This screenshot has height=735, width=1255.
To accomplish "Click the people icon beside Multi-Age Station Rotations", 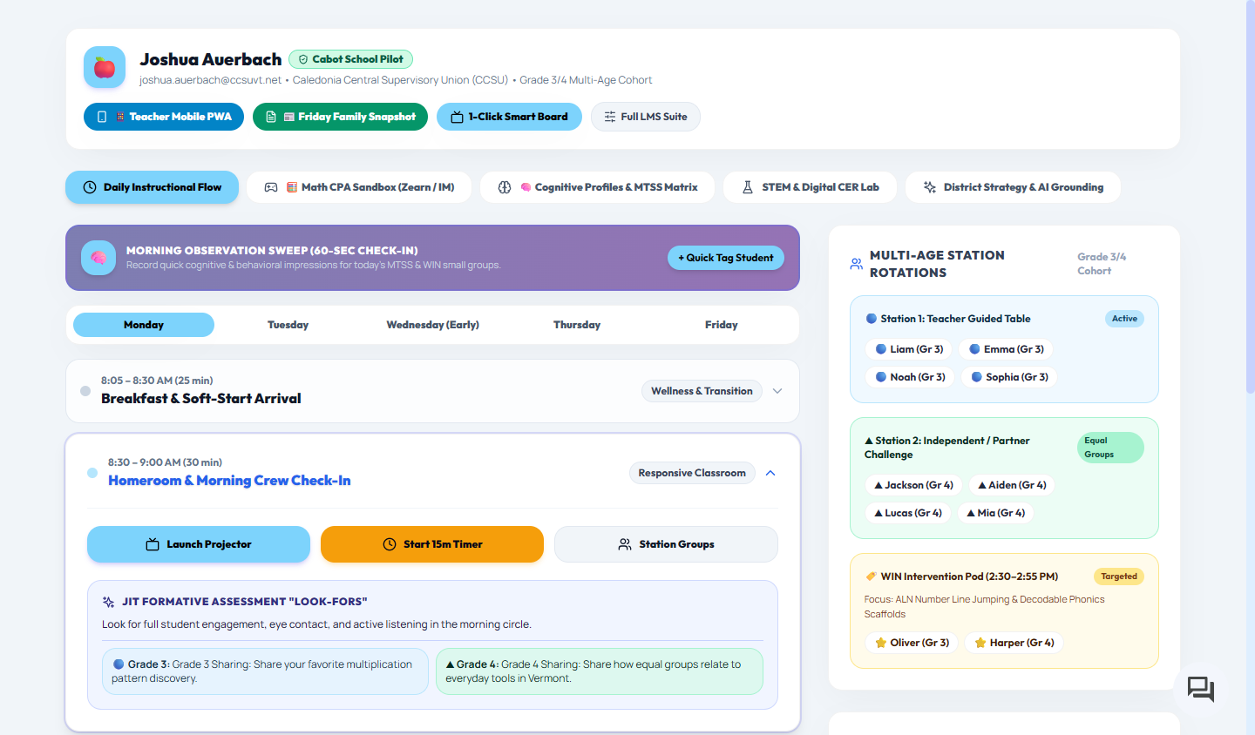I will tap(857, 264).
